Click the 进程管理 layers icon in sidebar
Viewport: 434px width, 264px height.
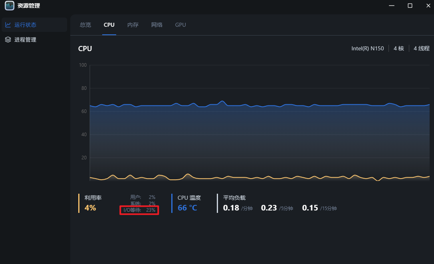tap(8, 40)
